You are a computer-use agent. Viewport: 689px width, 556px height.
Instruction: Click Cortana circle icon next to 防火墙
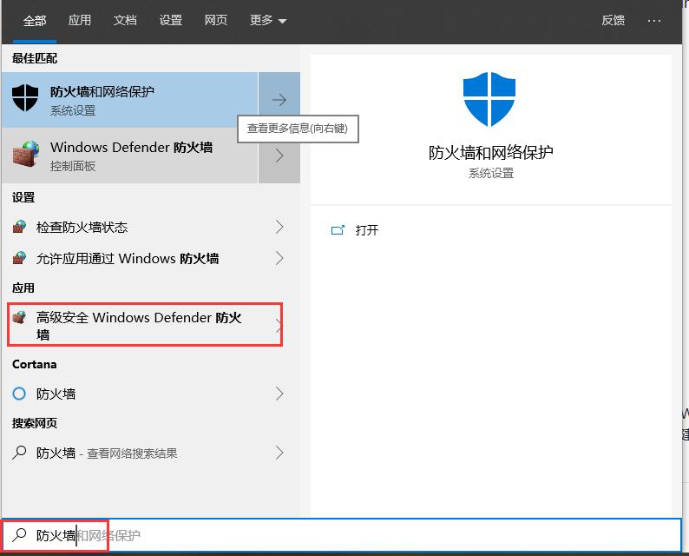[x=19, y=394]
